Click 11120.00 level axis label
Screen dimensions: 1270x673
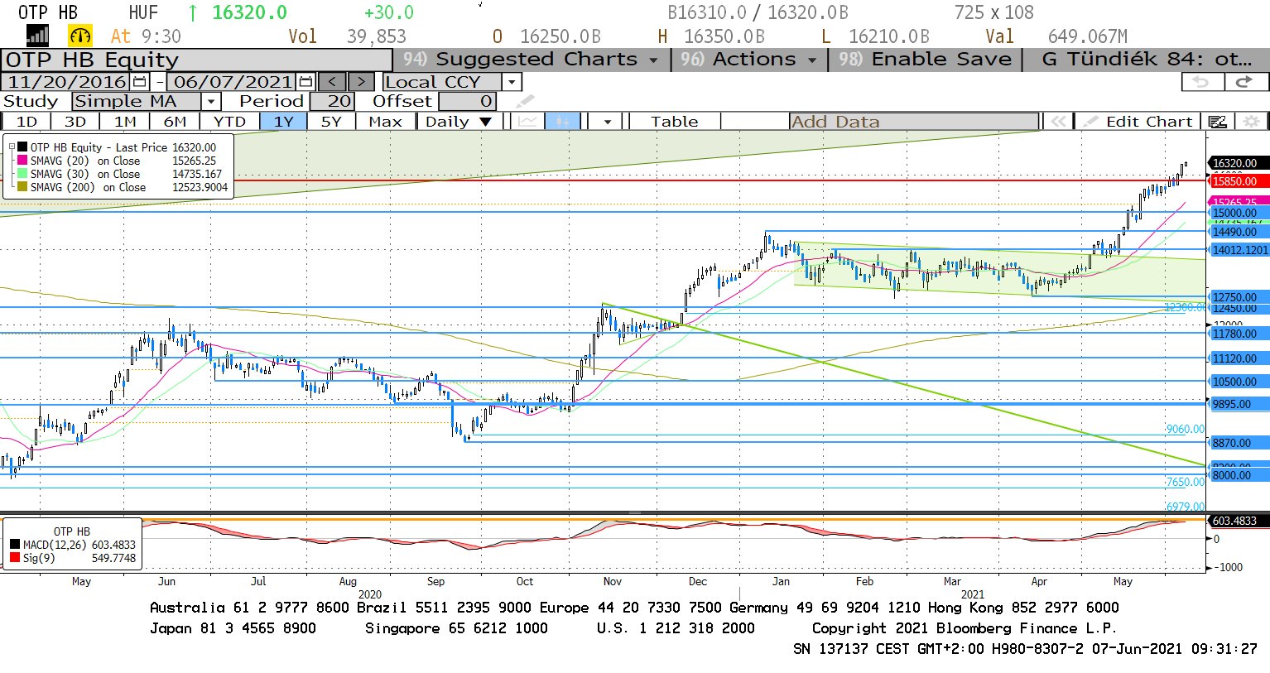coord(1239,358)
